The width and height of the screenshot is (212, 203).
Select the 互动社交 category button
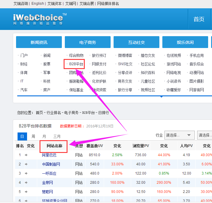pyautogui.click(x=136, y=42)
